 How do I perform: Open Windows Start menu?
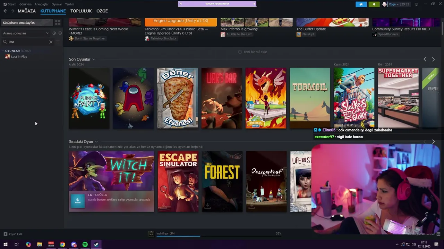pyautogui.click(x=5, y=245)
